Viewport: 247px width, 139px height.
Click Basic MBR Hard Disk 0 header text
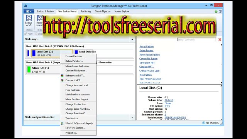click(55, 46)
